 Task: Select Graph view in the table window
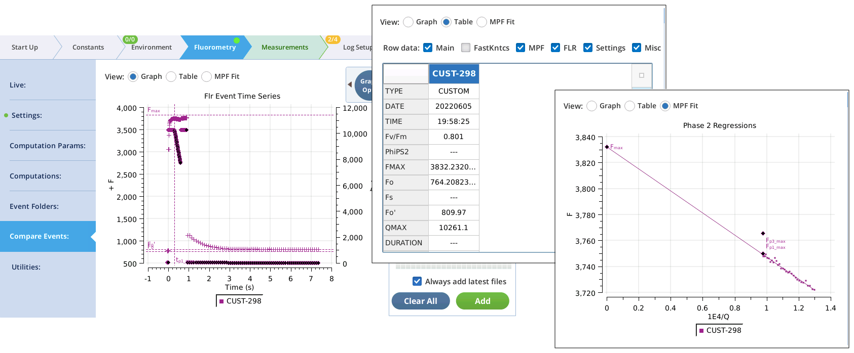click(408, 22)
